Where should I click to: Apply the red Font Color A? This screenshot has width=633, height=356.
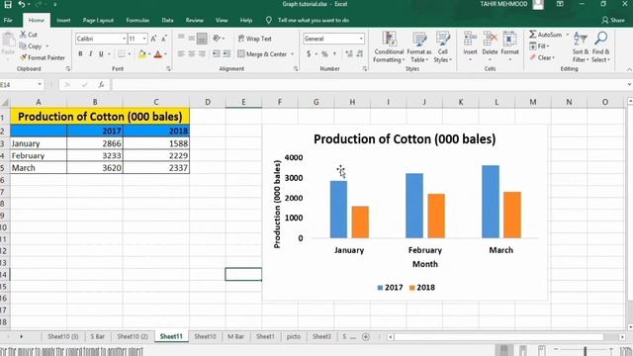click(158, 54)
